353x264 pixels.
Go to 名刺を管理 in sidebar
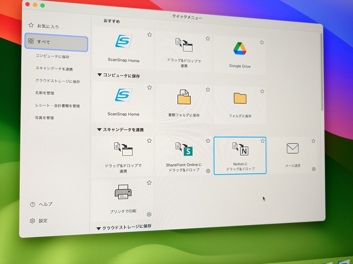click(44, 93)
